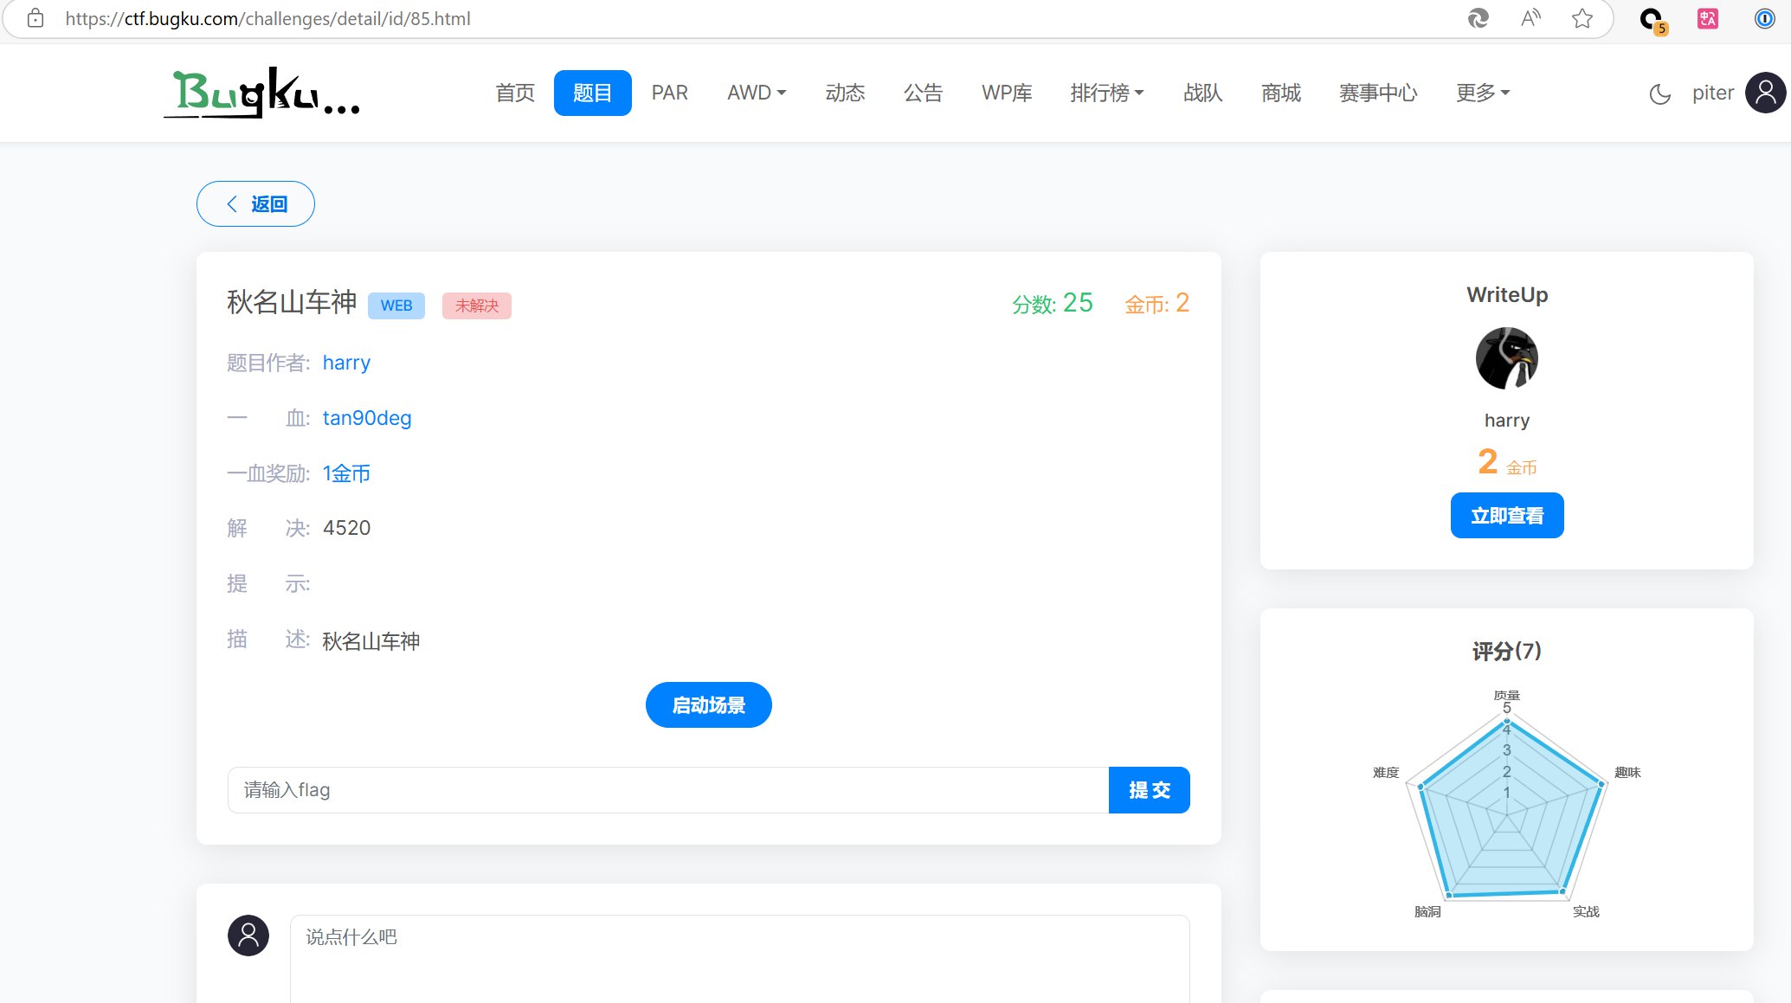Screen dimensions: 1791x1003
Task: Toggle dark mode moon icon
Action: (1659, 93)
